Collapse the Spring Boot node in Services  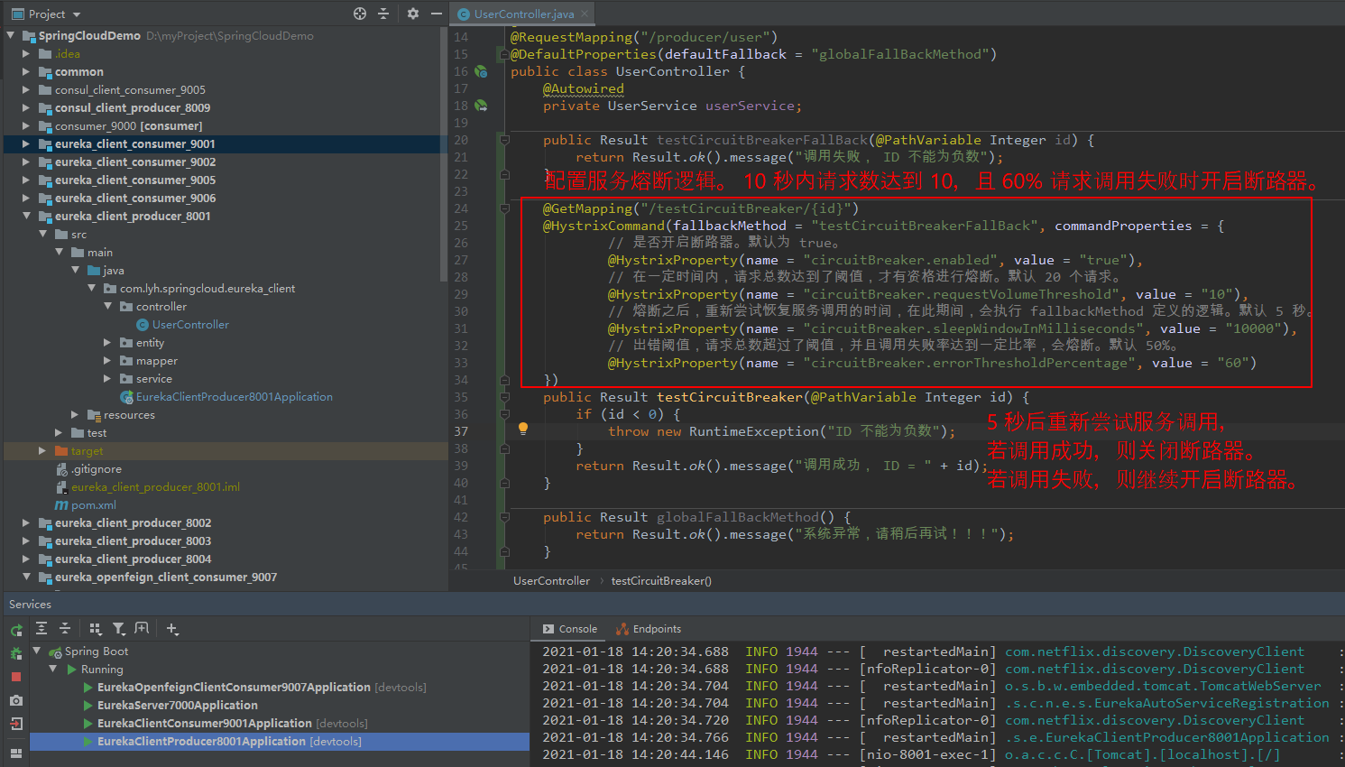pos(37,651)
